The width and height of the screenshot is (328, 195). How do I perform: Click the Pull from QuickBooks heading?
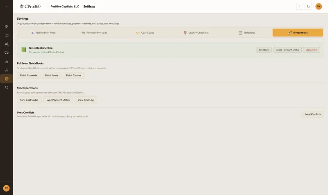(30, 63)
